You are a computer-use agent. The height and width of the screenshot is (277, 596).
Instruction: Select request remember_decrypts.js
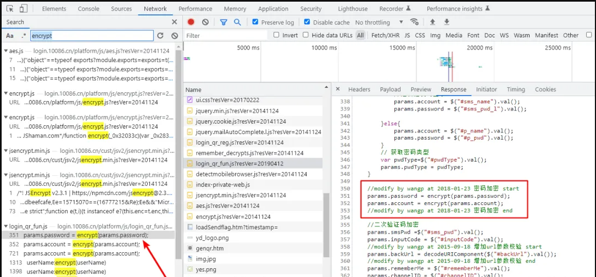click(x=253, y=153)
